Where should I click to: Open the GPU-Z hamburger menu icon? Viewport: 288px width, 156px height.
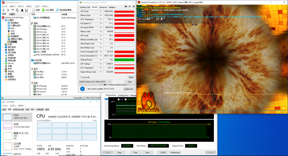133,7
